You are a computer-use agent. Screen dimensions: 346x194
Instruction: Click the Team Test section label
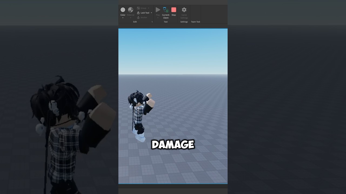tap(195, 22)
